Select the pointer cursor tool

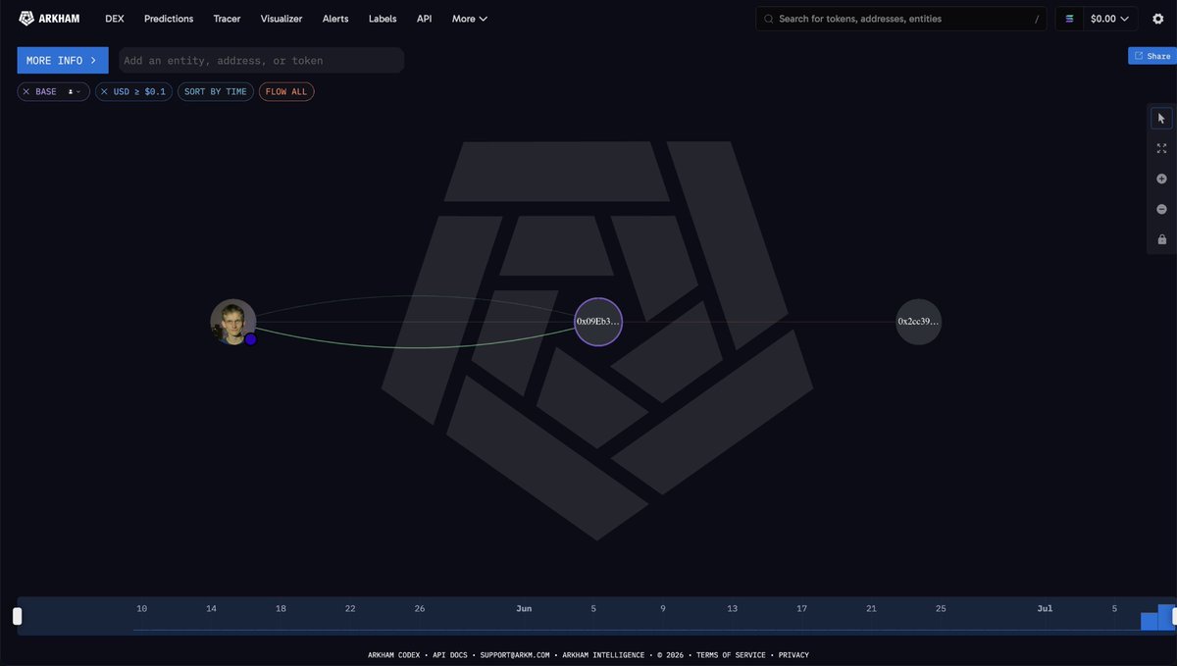coord(1161,118)
